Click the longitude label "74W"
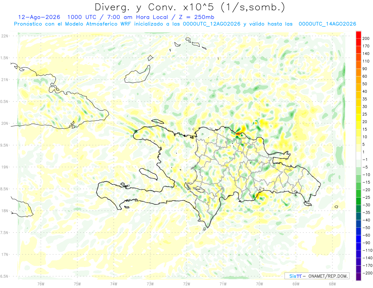373x288 pixels. click(113, 283)
